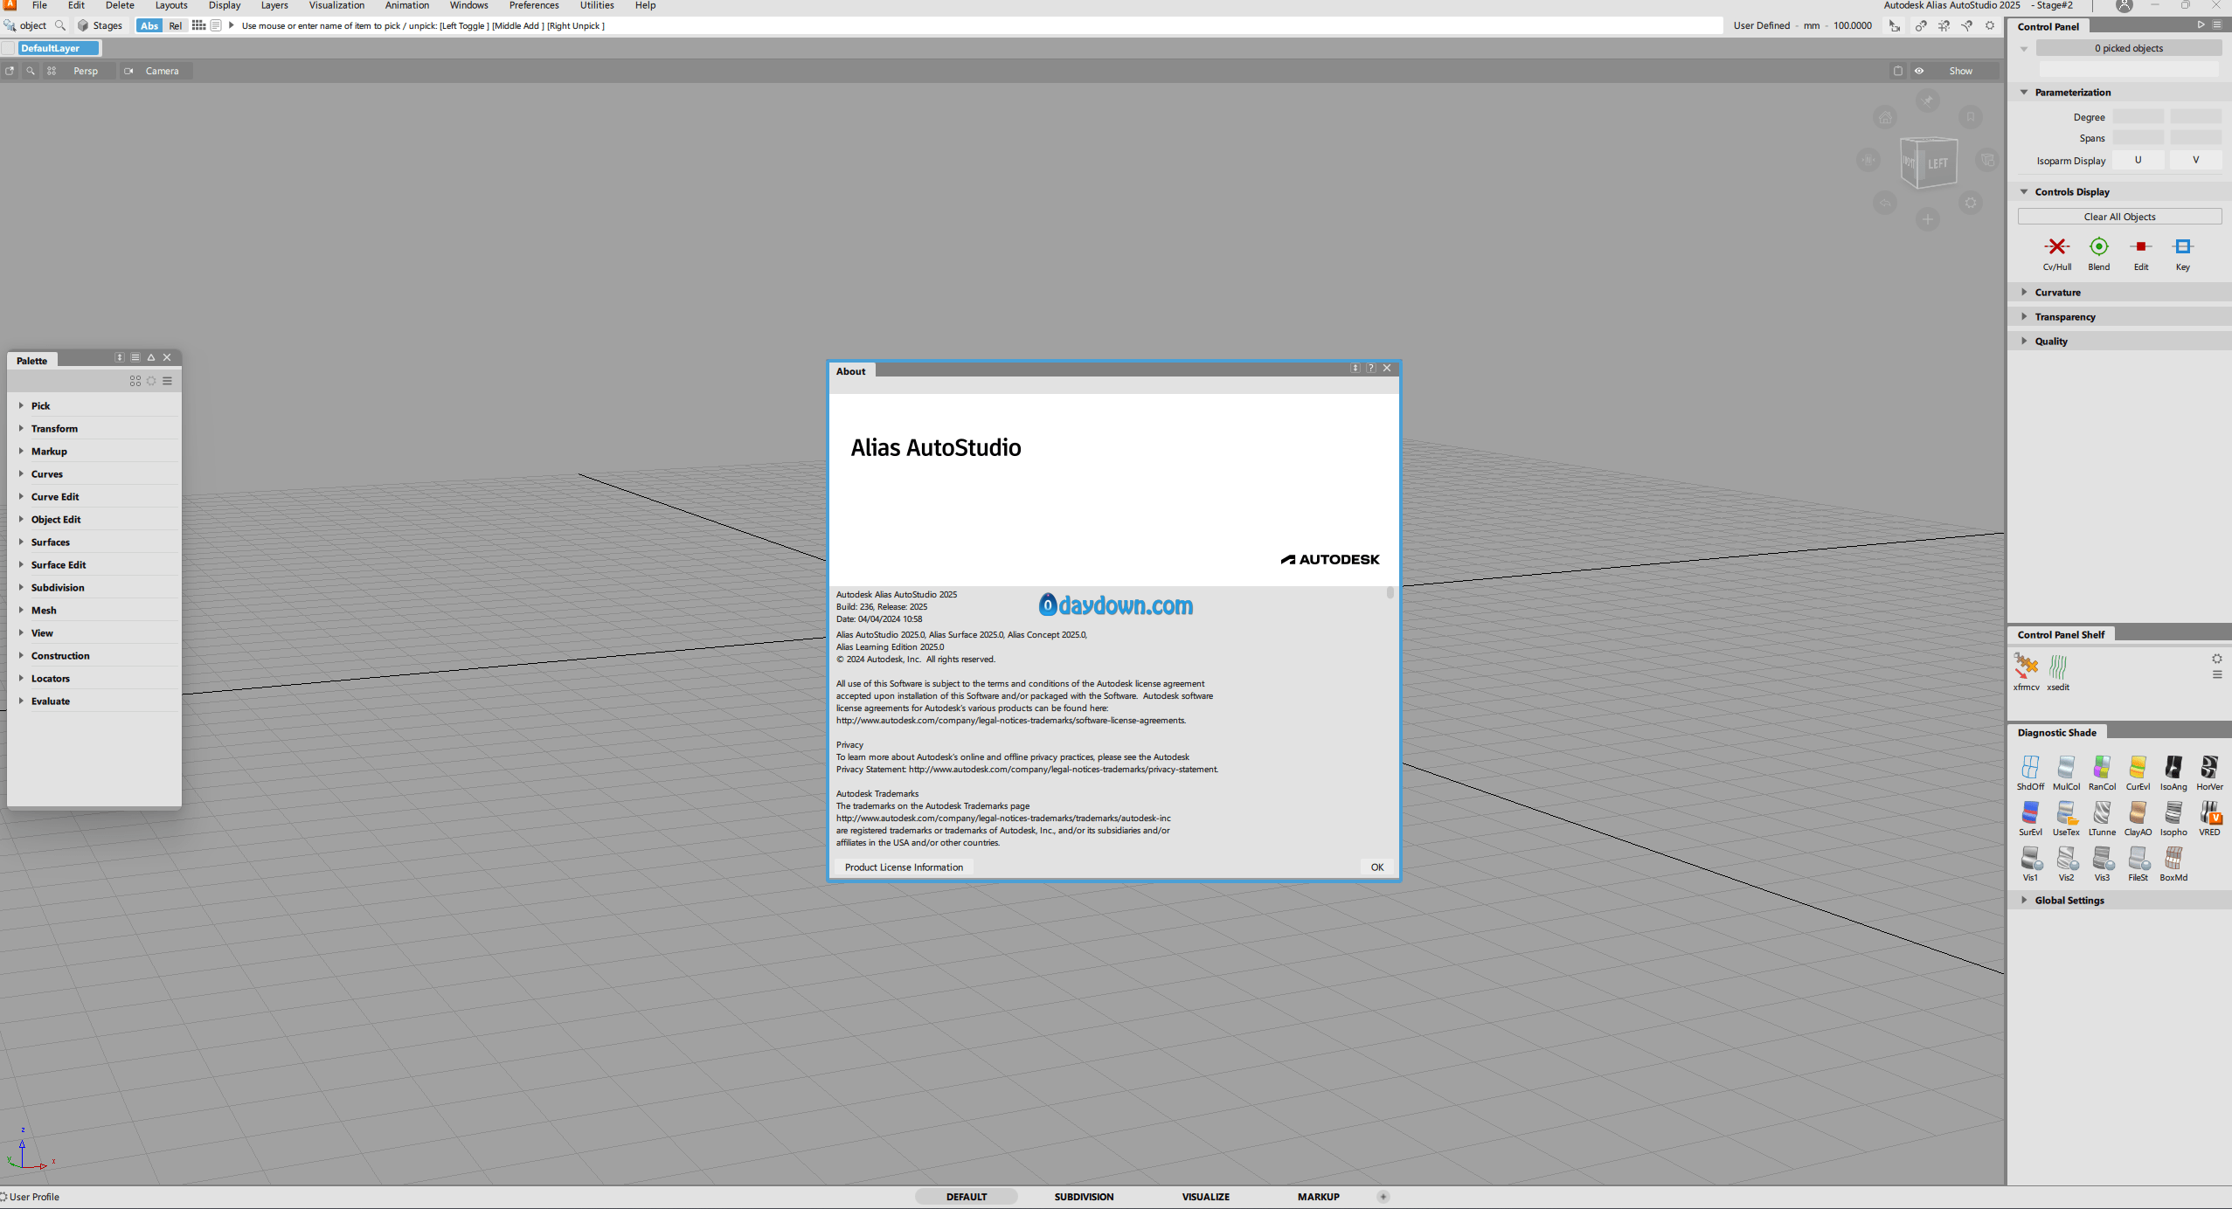Screen dimensions: 2232x1209
Task: Click Product License Information button
Action: (x=903, y=867)
